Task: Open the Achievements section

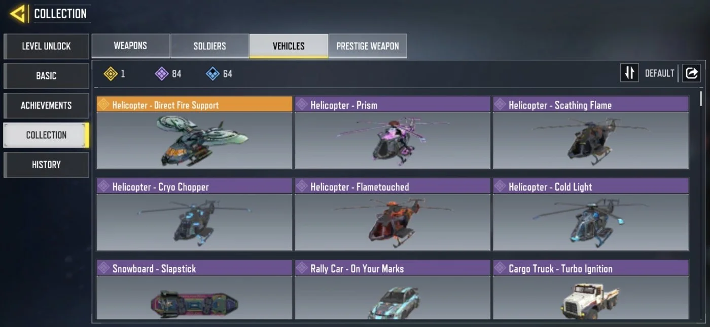Action: point(46,105)
